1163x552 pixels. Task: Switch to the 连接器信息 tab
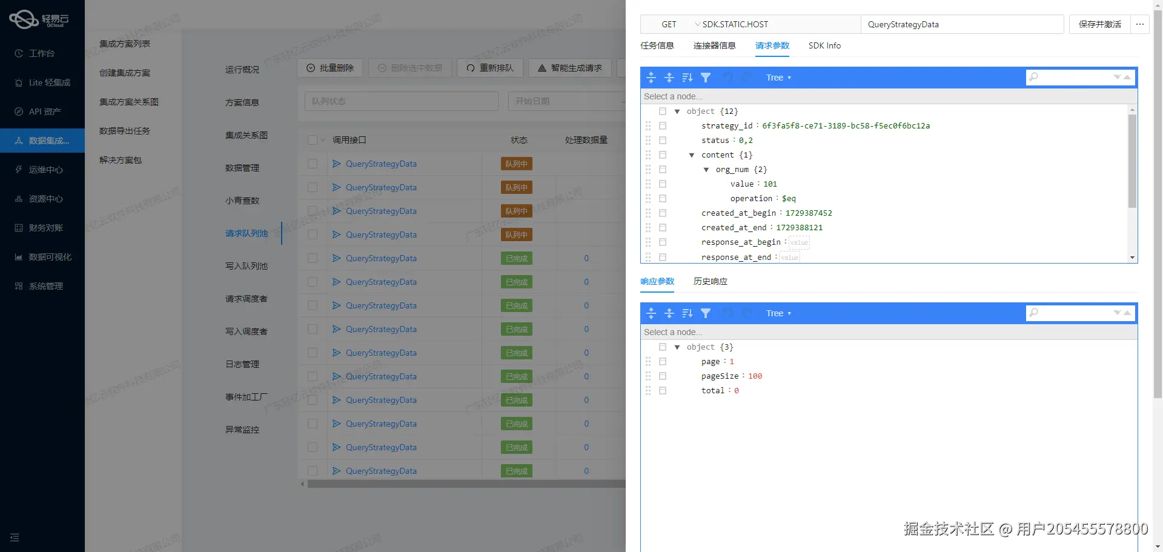[x=715, y=45]
